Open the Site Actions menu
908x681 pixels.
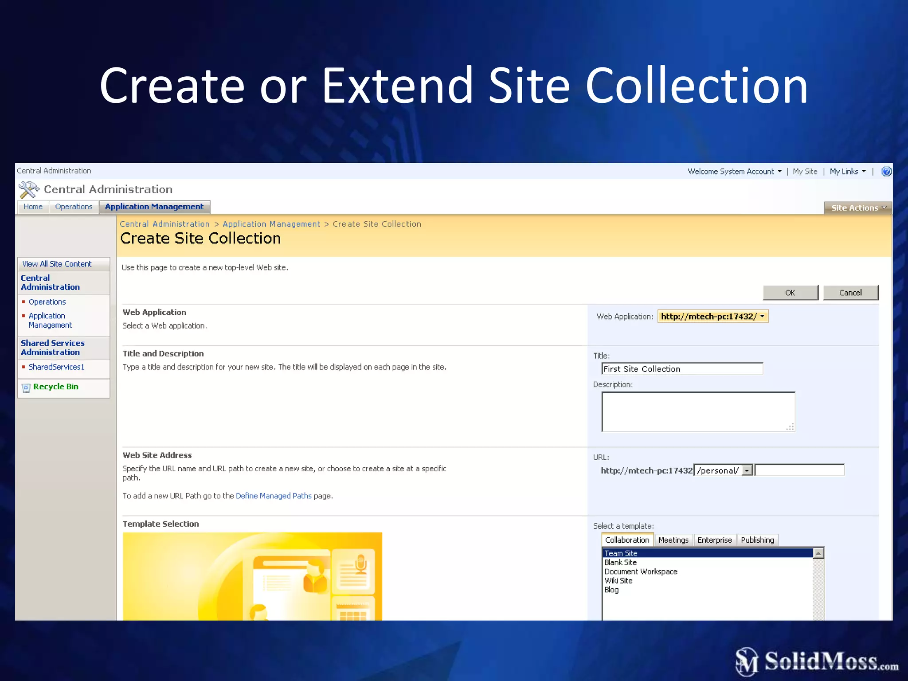[858, 208]
